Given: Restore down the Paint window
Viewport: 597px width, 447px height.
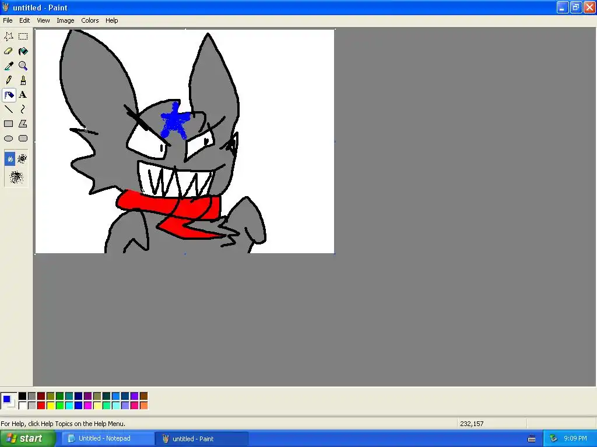Looking at the screenshot, I should pos(576,7).
